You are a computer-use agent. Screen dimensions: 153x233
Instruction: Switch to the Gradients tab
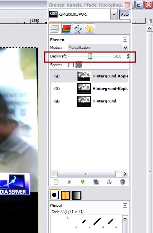pyautogui.click(x=76, y=195)
